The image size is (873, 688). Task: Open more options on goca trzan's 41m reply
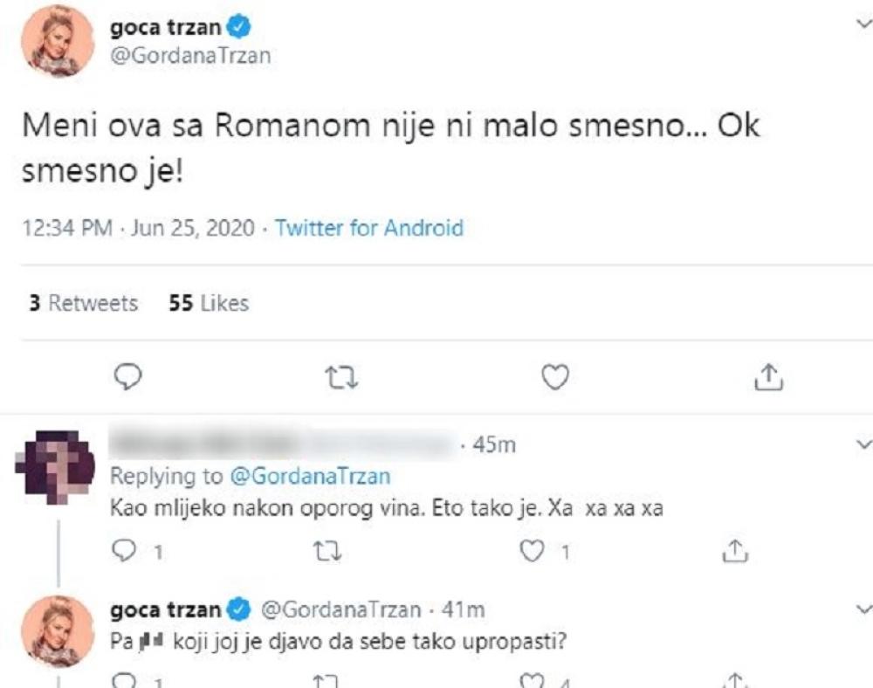pos(862,608)
